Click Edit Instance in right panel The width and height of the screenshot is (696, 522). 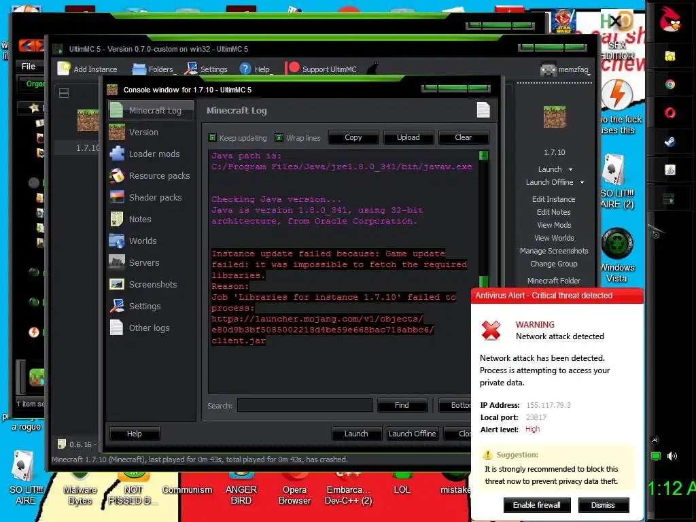click(553, 199)
